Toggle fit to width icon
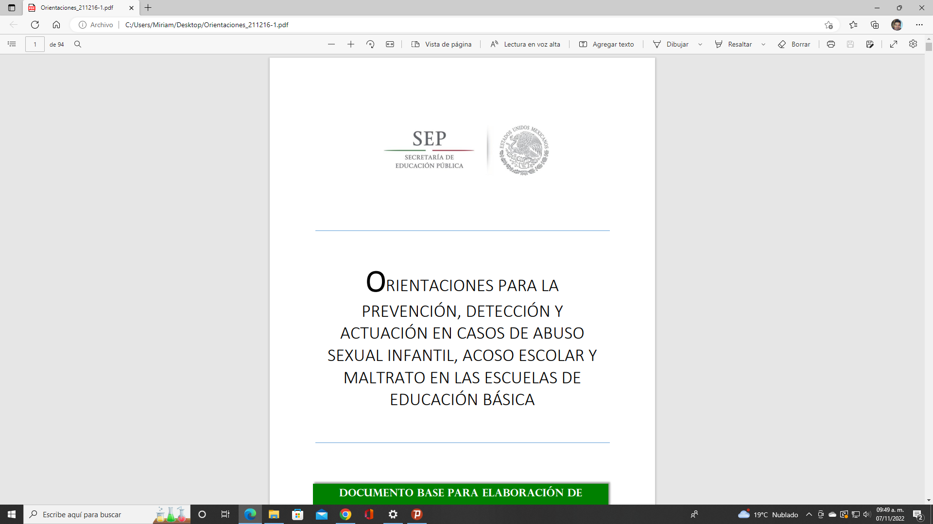933x524 pixels. pos(390,44)
